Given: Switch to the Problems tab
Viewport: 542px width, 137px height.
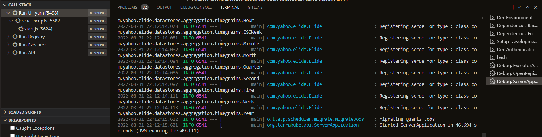Looking at the screenshot, I should [x=127, y=7].
